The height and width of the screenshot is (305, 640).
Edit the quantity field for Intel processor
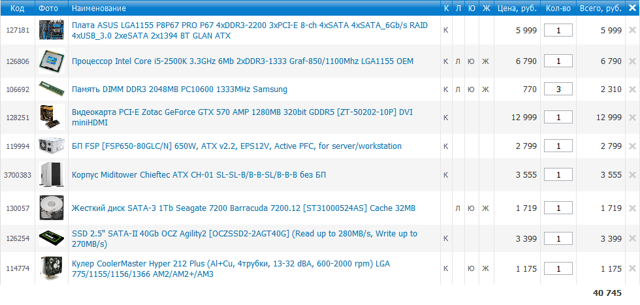click(558, 61)
